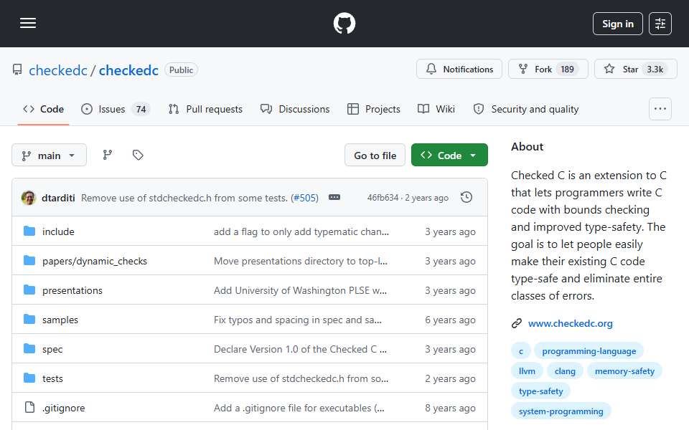The image size is (689, 430).
Task: Click the repository icon beside checkedc
Action: coord(17,70)
